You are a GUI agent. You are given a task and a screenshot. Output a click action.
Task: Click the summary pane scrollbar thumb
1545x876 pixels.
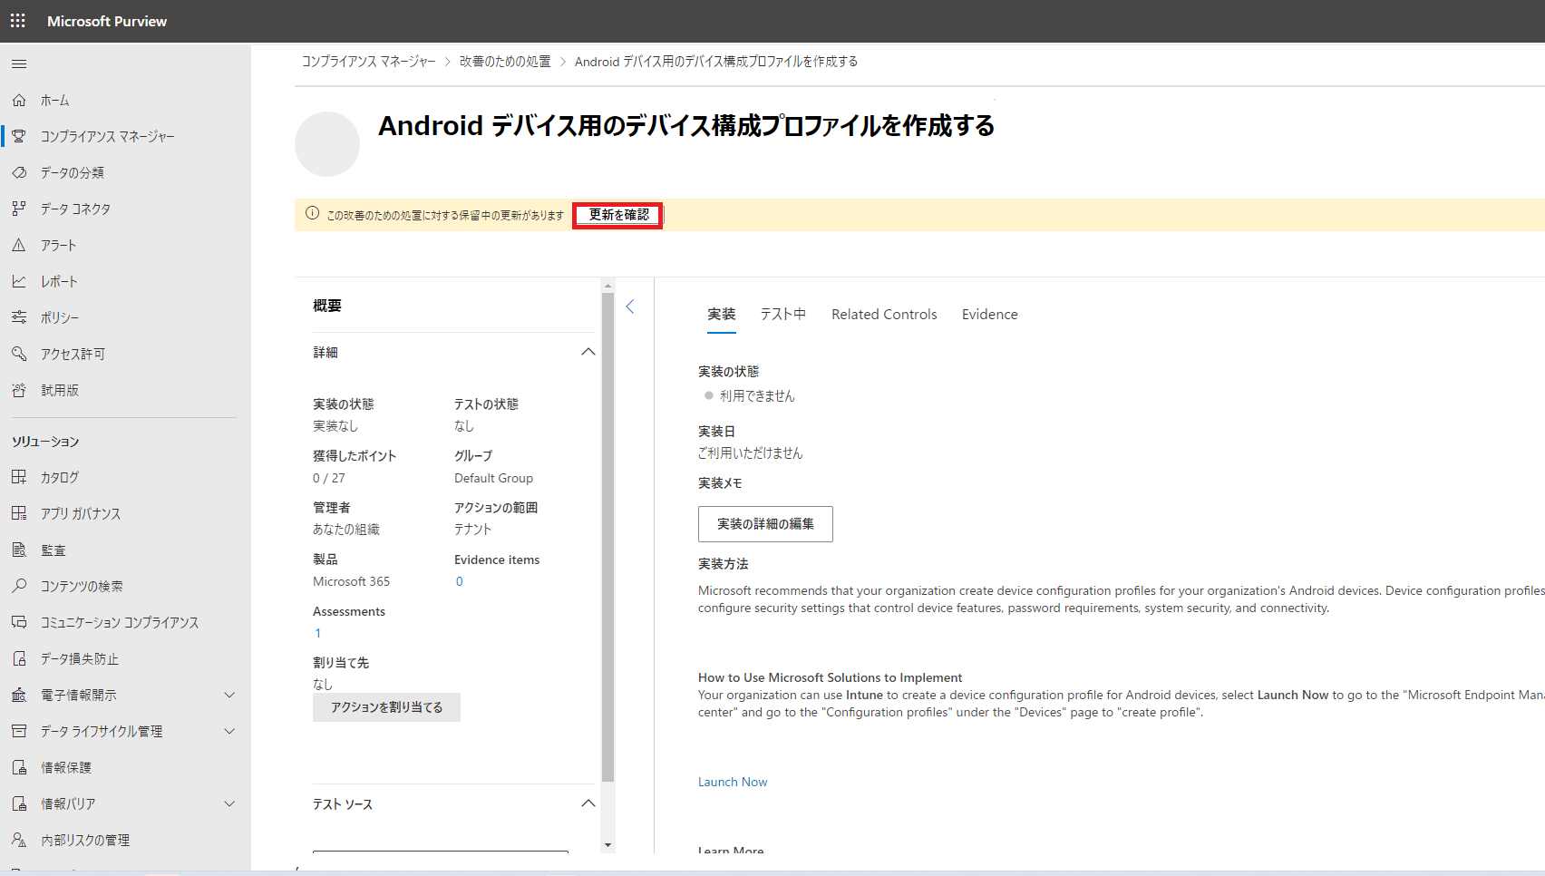pos(607,537)
